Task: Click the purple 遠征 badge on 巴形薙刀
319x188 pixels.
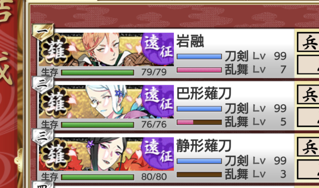Action: pyautogui.click(x=157, y=101)
